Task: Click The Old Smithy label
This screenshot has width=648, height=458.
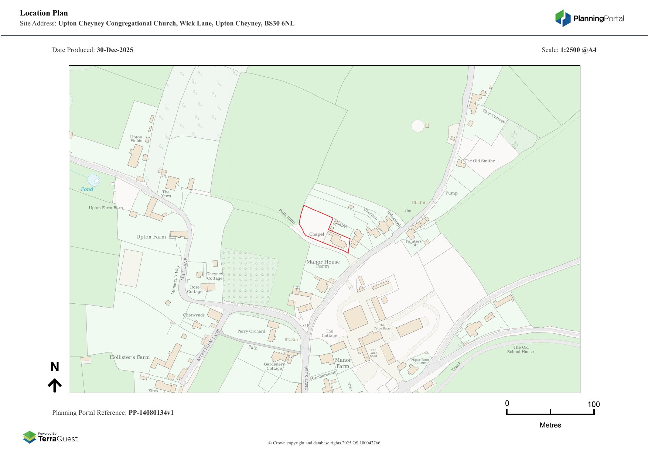Action: (x=480, y=161)
